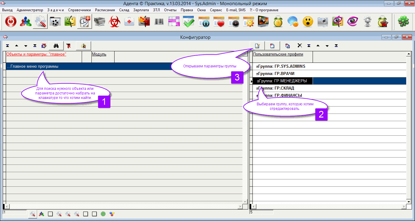The image size is (415, 221).
Task: Click the barcode toolbar icon
Action: [x=159, y=22]
